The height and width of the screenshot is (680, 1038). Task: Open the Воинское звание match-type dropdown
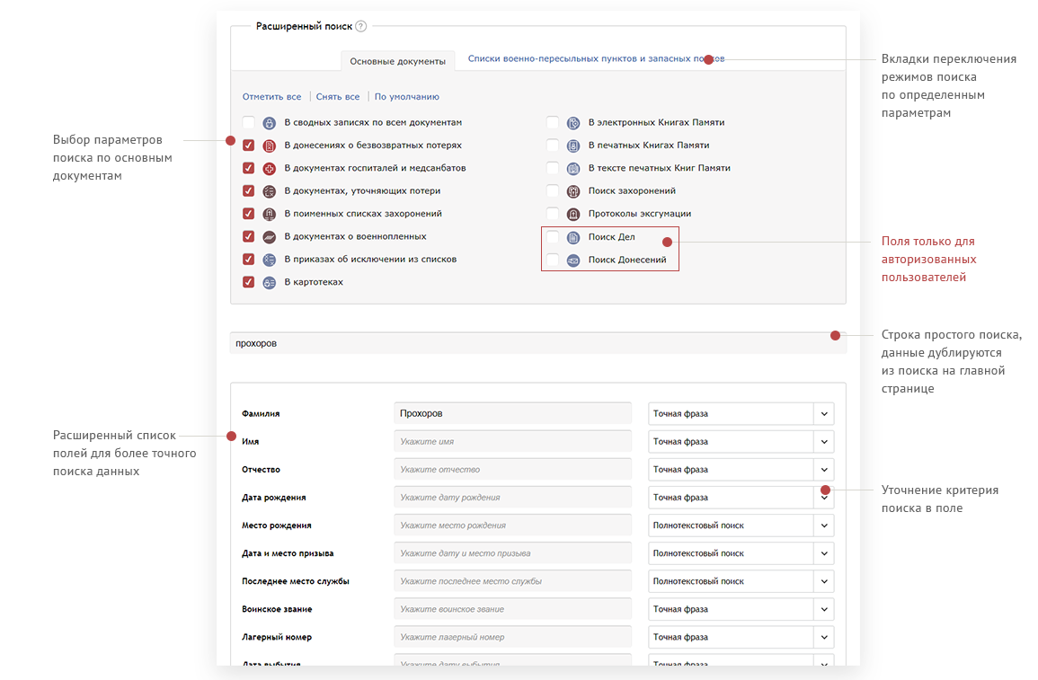741,609
